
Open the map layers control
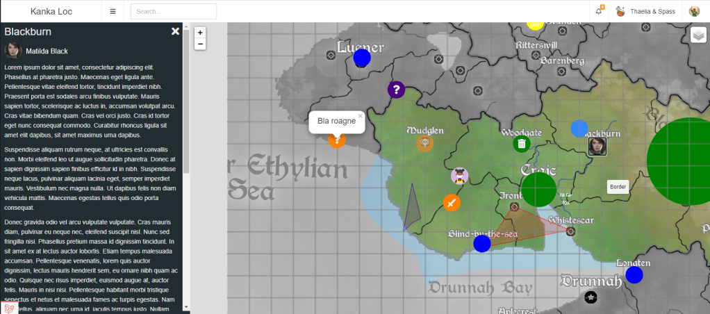(697, 35)
